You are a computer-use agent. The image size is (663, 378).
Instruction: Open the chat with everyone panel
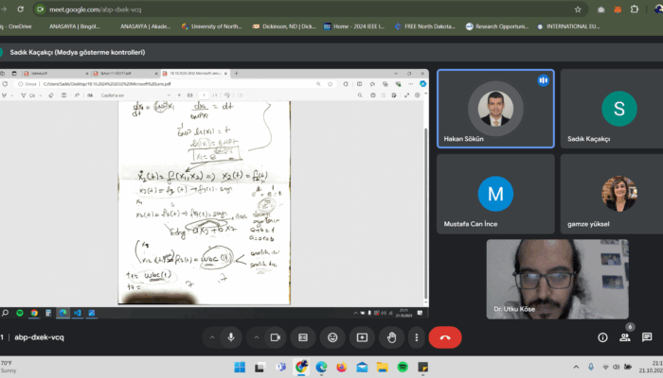pos(647,336)
